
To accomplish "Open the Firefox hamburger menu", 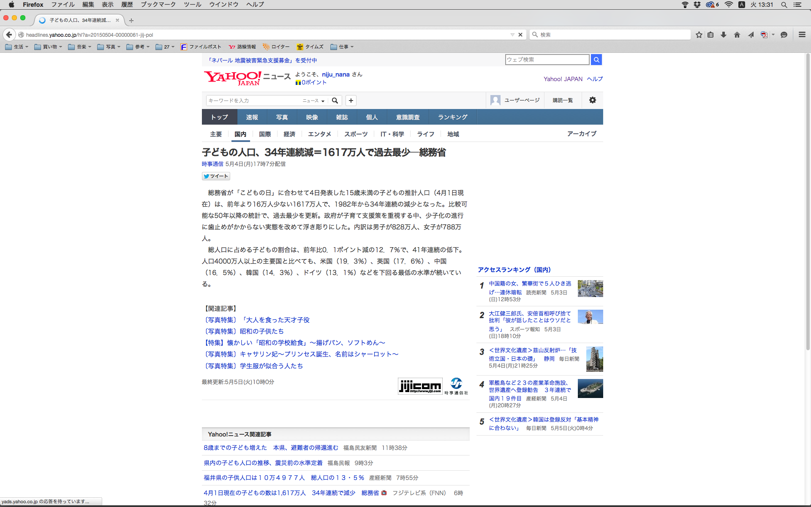I will point(802,35).
